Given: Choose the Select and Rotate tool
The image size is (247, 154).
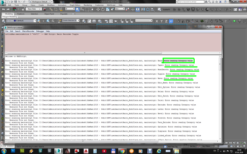Looking at the screenshot, I should (x=103, y=10).
